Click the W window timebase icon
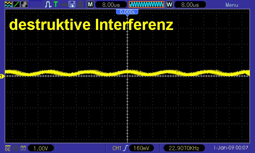Screen dimensions: 255x153 pyautogui.click(x=169, y=4)
